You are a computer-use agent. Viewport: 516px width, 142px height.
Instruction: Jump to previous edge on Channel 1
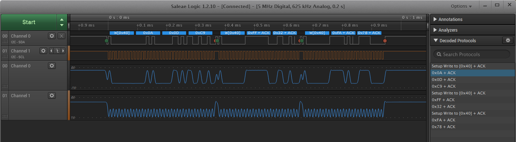[x=51, y=51]
